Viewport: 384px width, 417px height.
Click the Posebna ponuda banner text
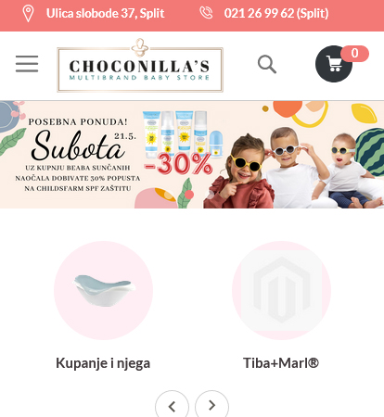pyautogui.click(x=78, y=121)
